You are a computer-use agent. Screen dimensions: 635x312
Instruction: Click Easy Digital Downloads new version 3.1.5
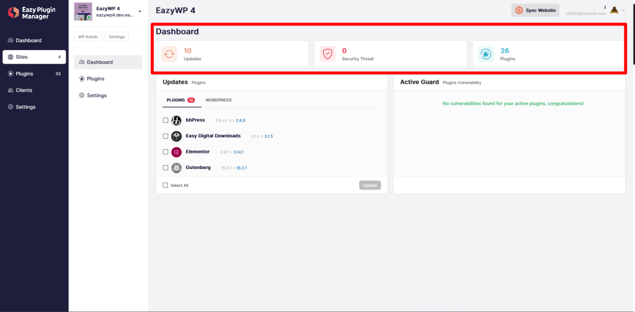[269, 137]
